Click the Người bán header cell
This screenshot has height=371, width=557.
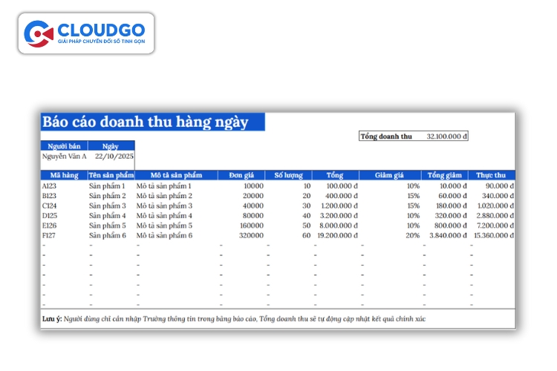[64, 146]
